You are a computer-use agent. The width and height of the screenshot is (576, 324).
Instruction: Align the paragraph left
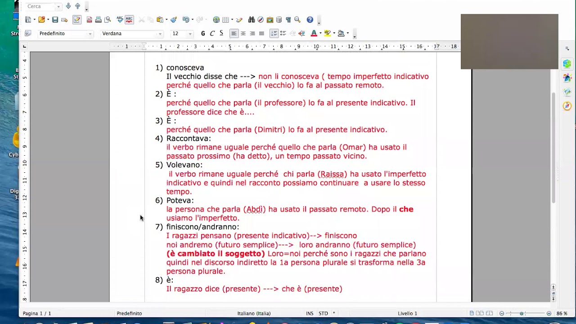click(x=234, y=33)
